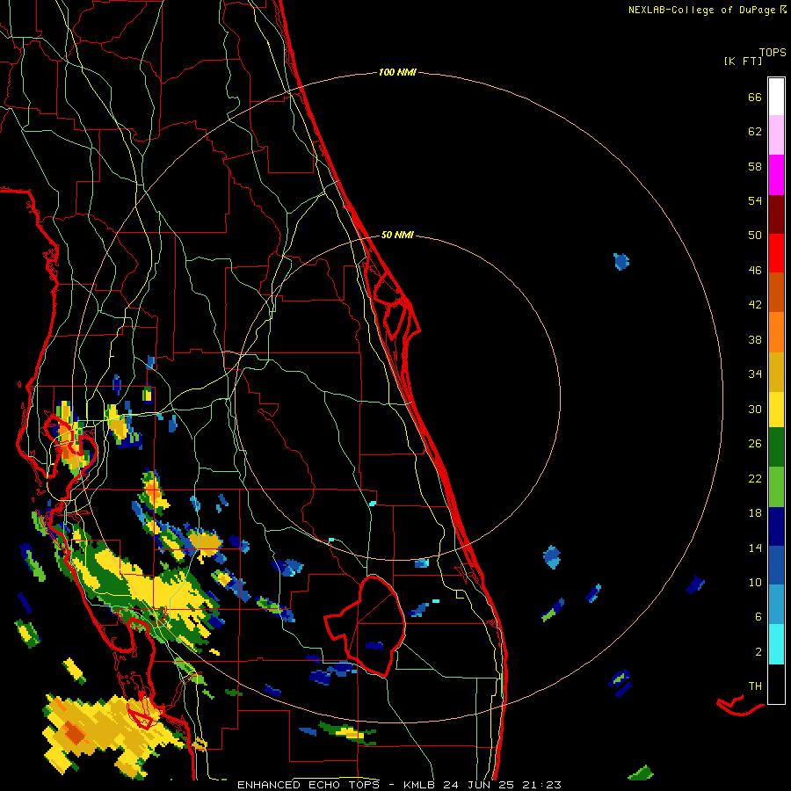Click the 21:23 time stamp in caption
Viewport: 791px width, 791px height.
click(x=541, y=785)
